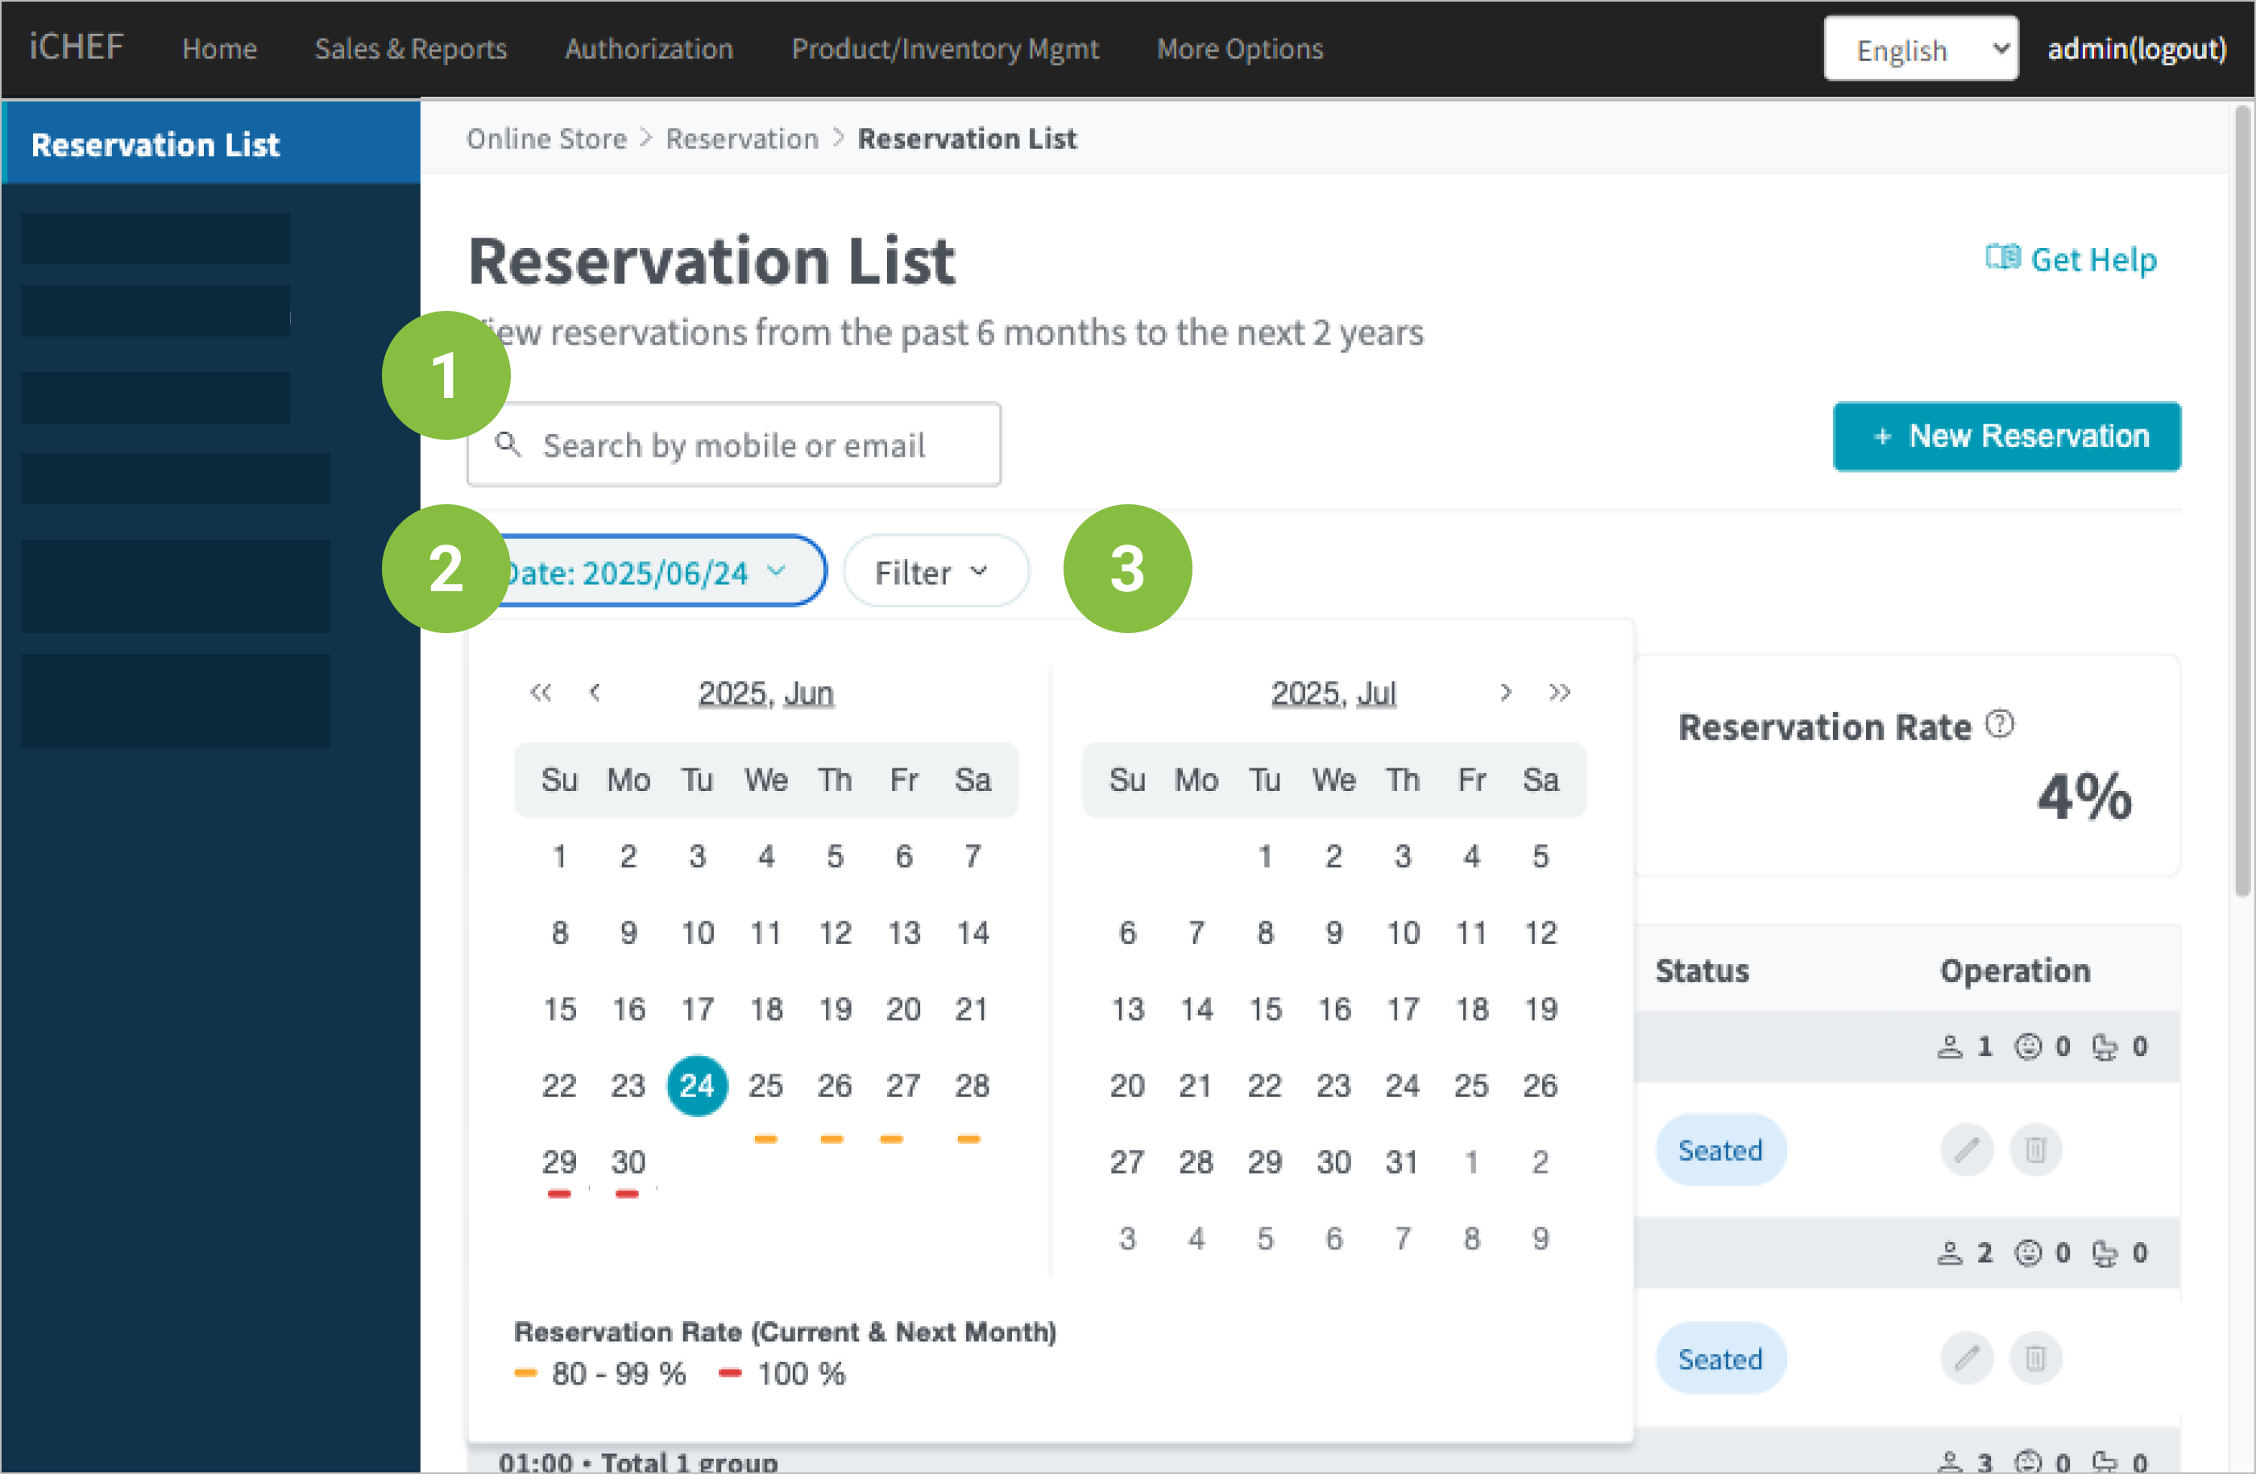Open the English language dropdown

1921,49
